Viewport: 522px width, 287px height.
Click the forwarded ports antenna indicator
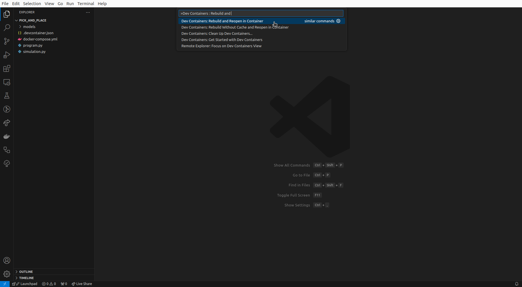[64, 284]
